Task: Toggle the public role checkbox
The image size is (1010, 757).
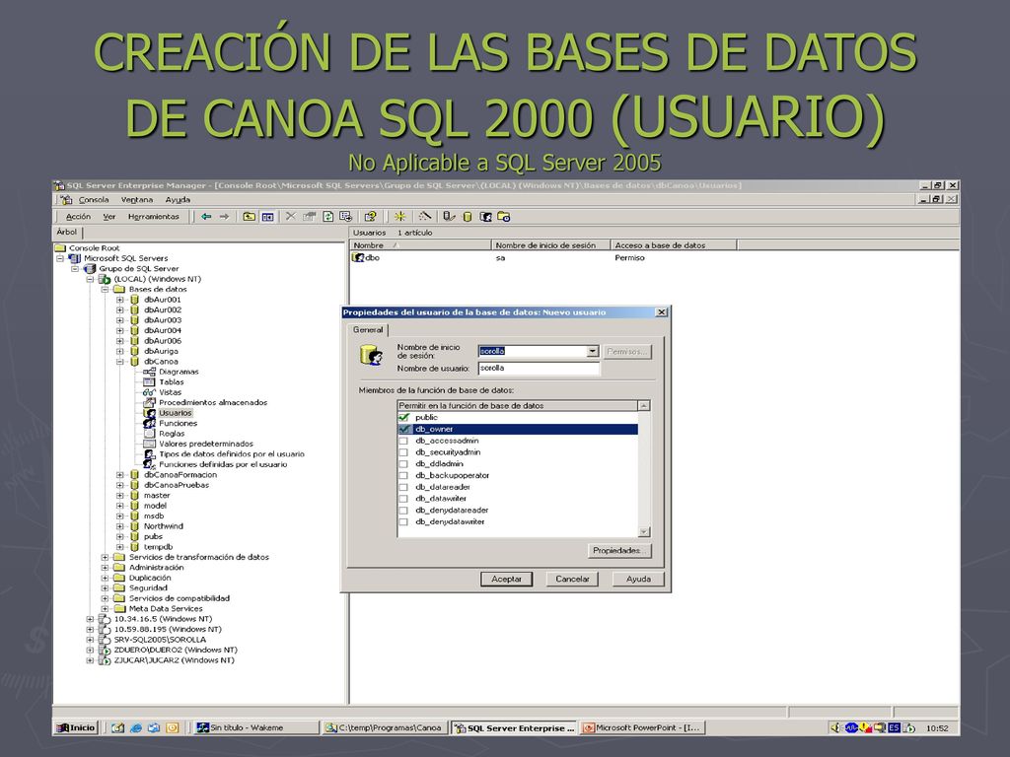Action: [x=403, y=417]
